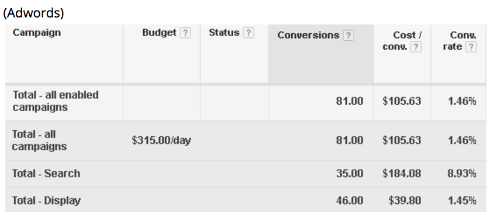Open the Status column help icon

[x=248, y=33]
